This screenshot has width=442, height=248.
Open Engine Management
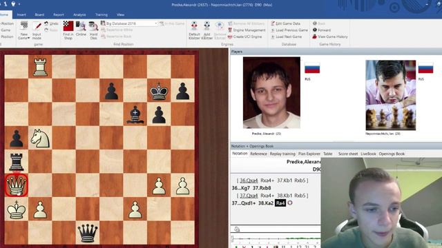pyautogui.click(x=247, y=30)
